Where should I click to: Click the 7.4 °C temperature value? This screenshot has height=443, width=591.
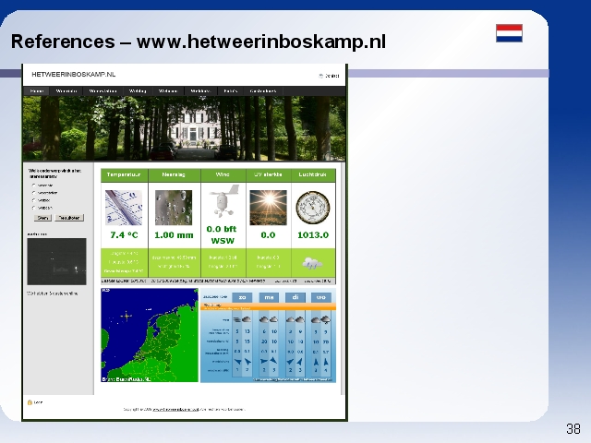click(124, 235)
